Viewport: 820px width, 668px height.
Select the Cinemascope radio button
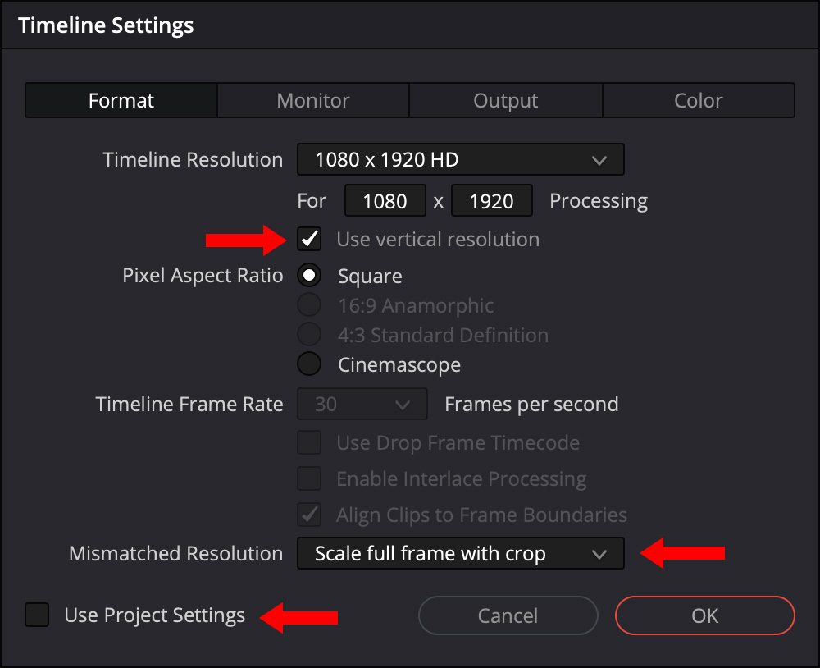(x=309, y=364)
